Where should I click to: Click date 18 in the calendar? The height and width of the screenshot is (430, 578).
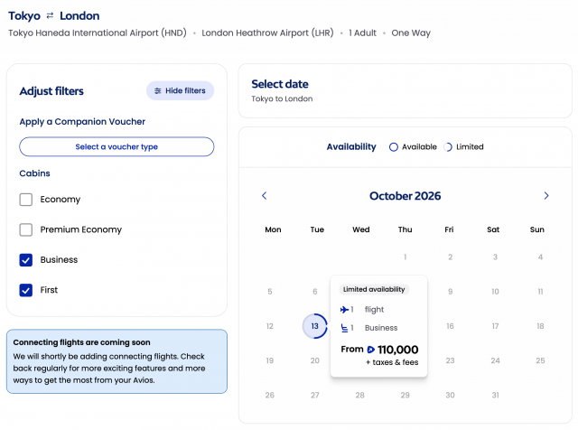tap(540, 326)
